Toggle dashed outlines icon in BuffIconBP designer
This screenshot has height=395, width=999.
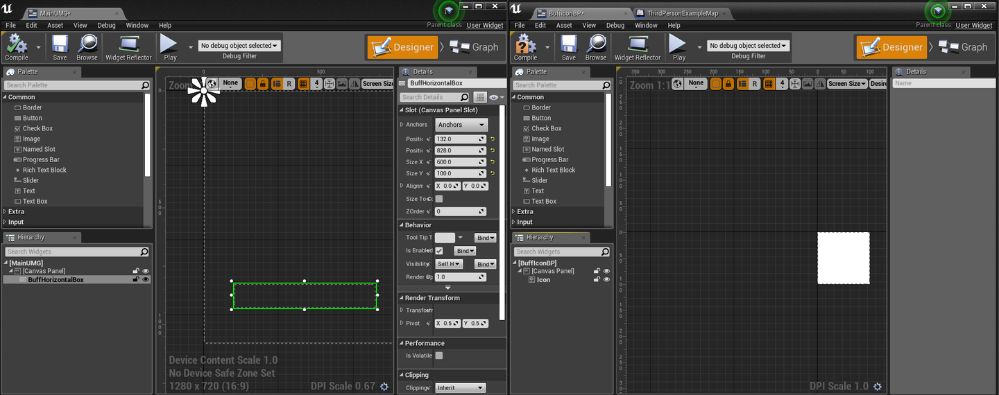point(717,83)
